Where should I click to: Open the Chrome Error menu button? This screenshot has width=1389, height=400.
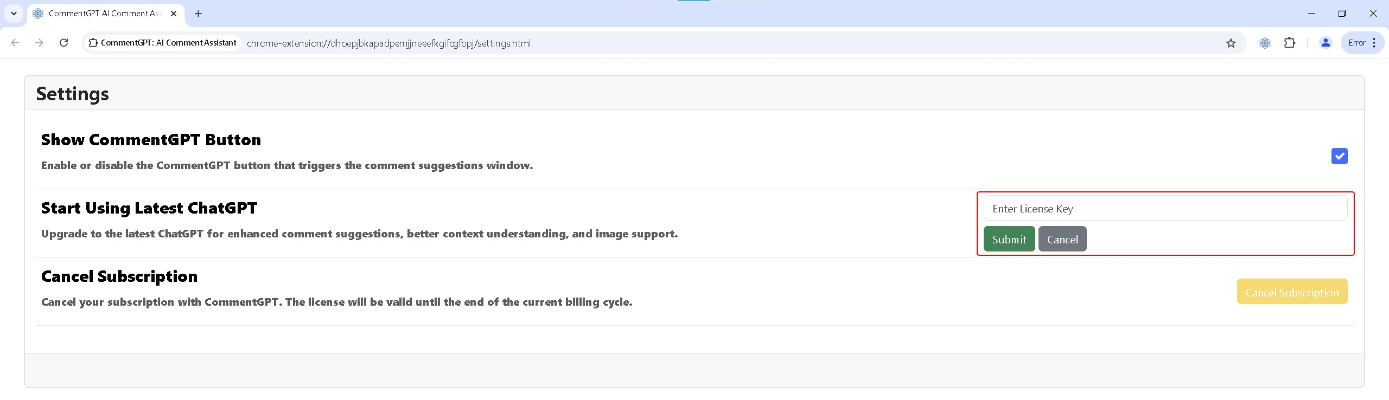point(1362,43)
